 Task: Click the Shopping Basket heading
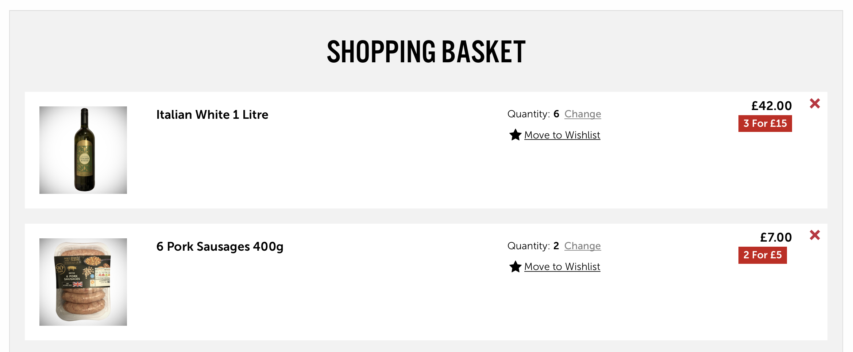(426, 52)
